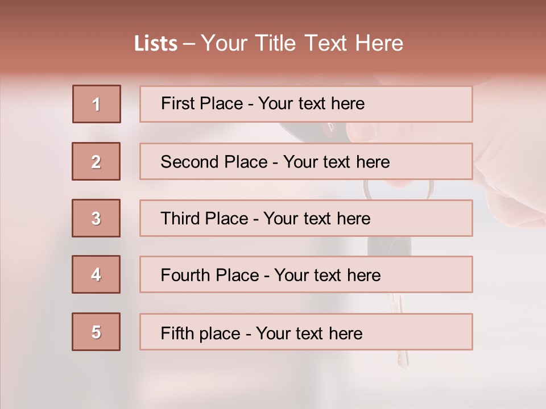
Task: Click the word 'Second' in the list
Action: [x=189, y=162]
